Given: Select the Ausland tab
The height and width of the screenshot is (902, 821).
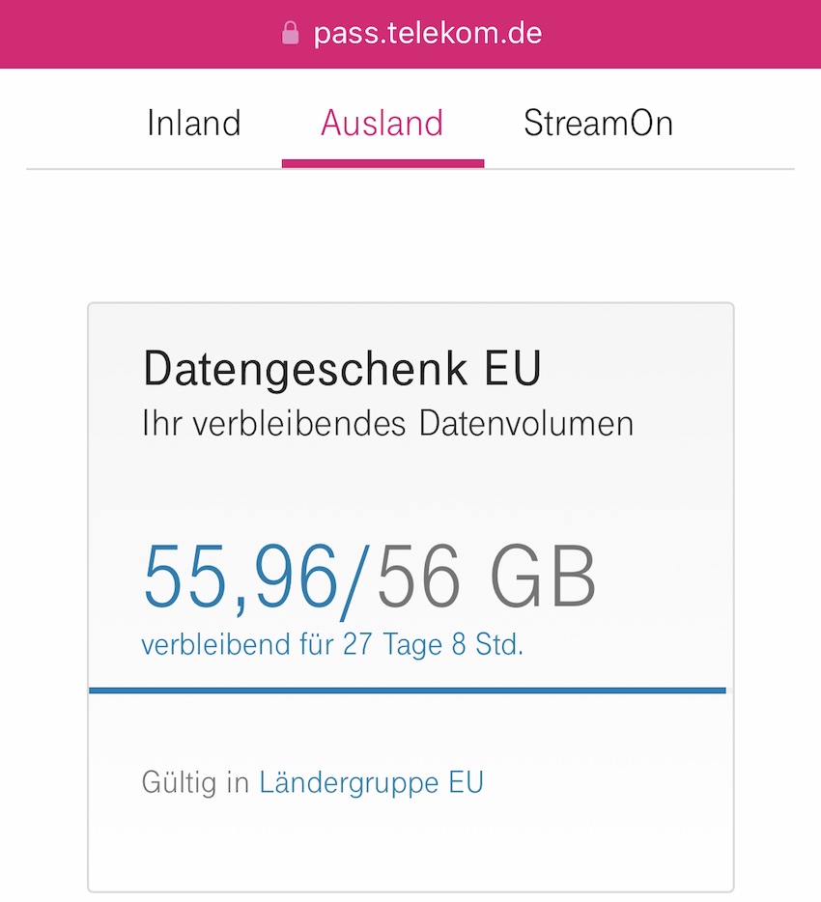Looking at the screenshot, I should [x=382, y=123].
